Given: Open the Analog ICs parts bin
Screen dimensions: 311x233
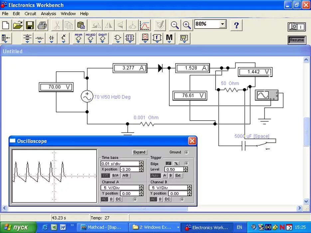Looking at the screenshot, I should 78,38.
